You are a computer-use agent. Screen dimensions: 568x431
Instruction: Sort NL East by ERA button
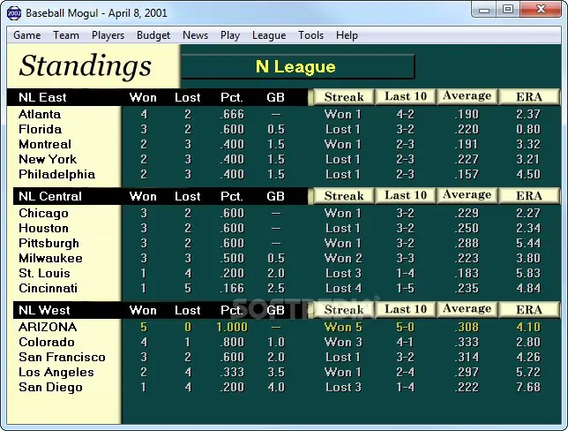529,97
